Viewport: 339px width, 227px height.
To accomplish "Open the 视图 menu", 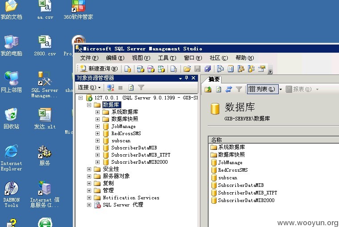I will (141, 58).
